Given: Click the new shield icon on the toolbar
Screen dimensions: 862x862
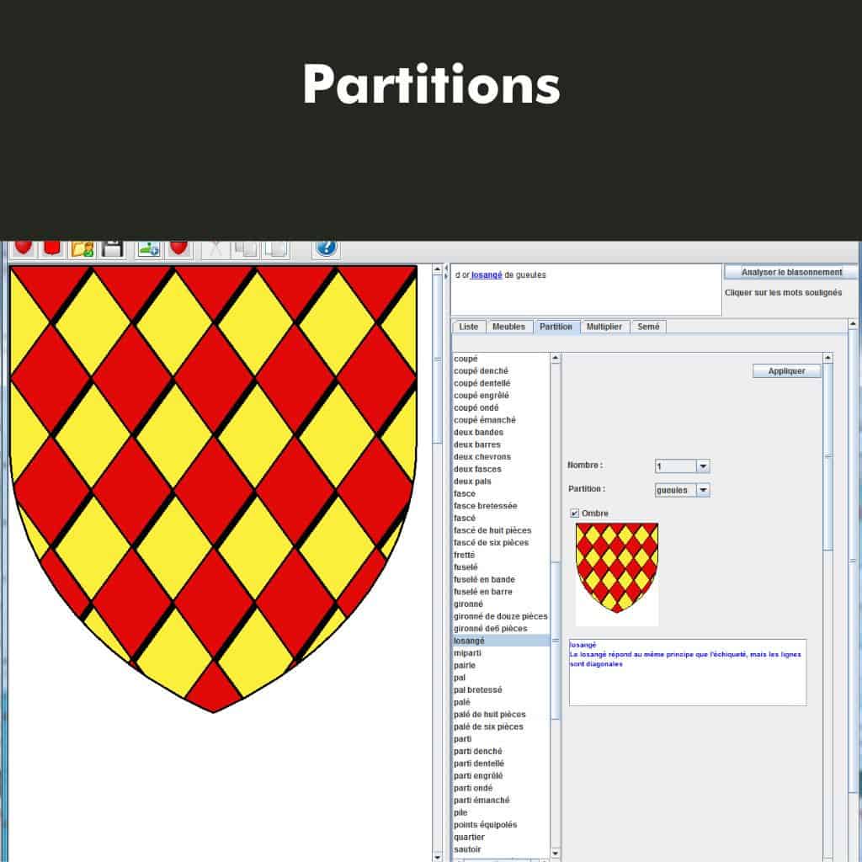Looking at the screenshot, I should tap(21, 248).
